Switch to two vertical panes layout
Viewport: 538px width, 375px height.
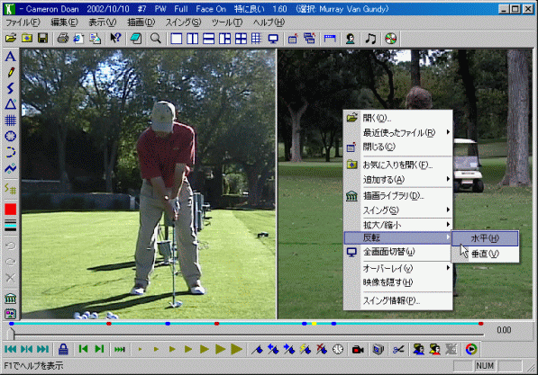[x=193, y=39]
